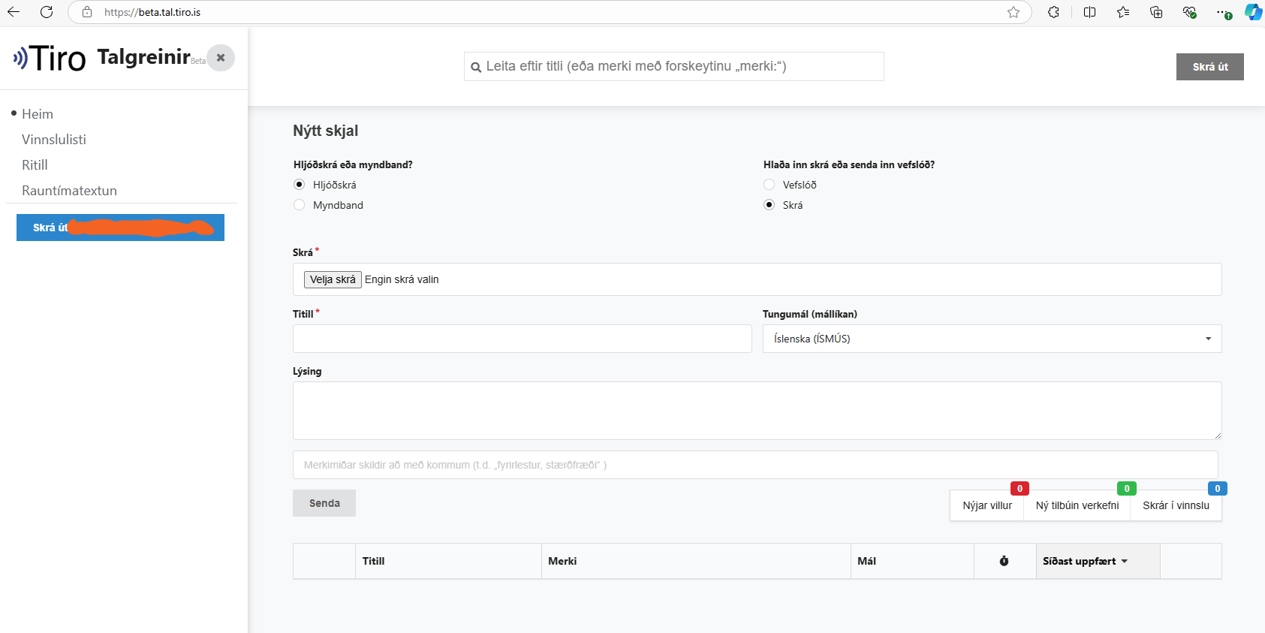Image resolution: width=1265 pixels, height=633 pixels.
Task: Open split screen view icon
Action: click(1090, 12)
